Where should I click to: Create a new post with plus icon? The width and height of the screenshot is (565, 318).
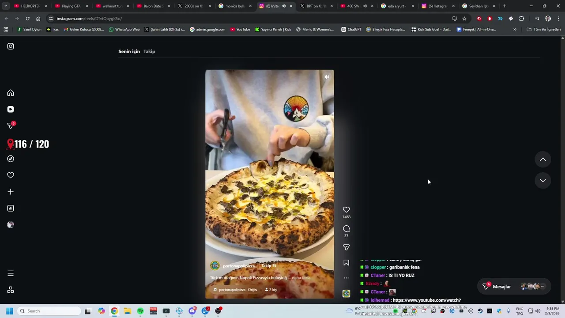pos(11,192)
